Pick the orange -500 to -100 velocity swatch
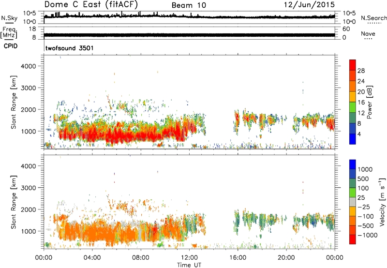Viewport: 387px width, 268px height. 353,221
